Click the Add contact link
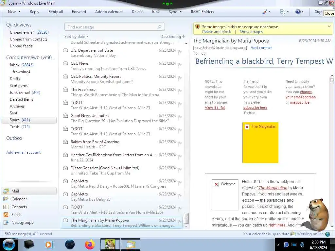Screen dimensions: 335x251 point(261,48)
